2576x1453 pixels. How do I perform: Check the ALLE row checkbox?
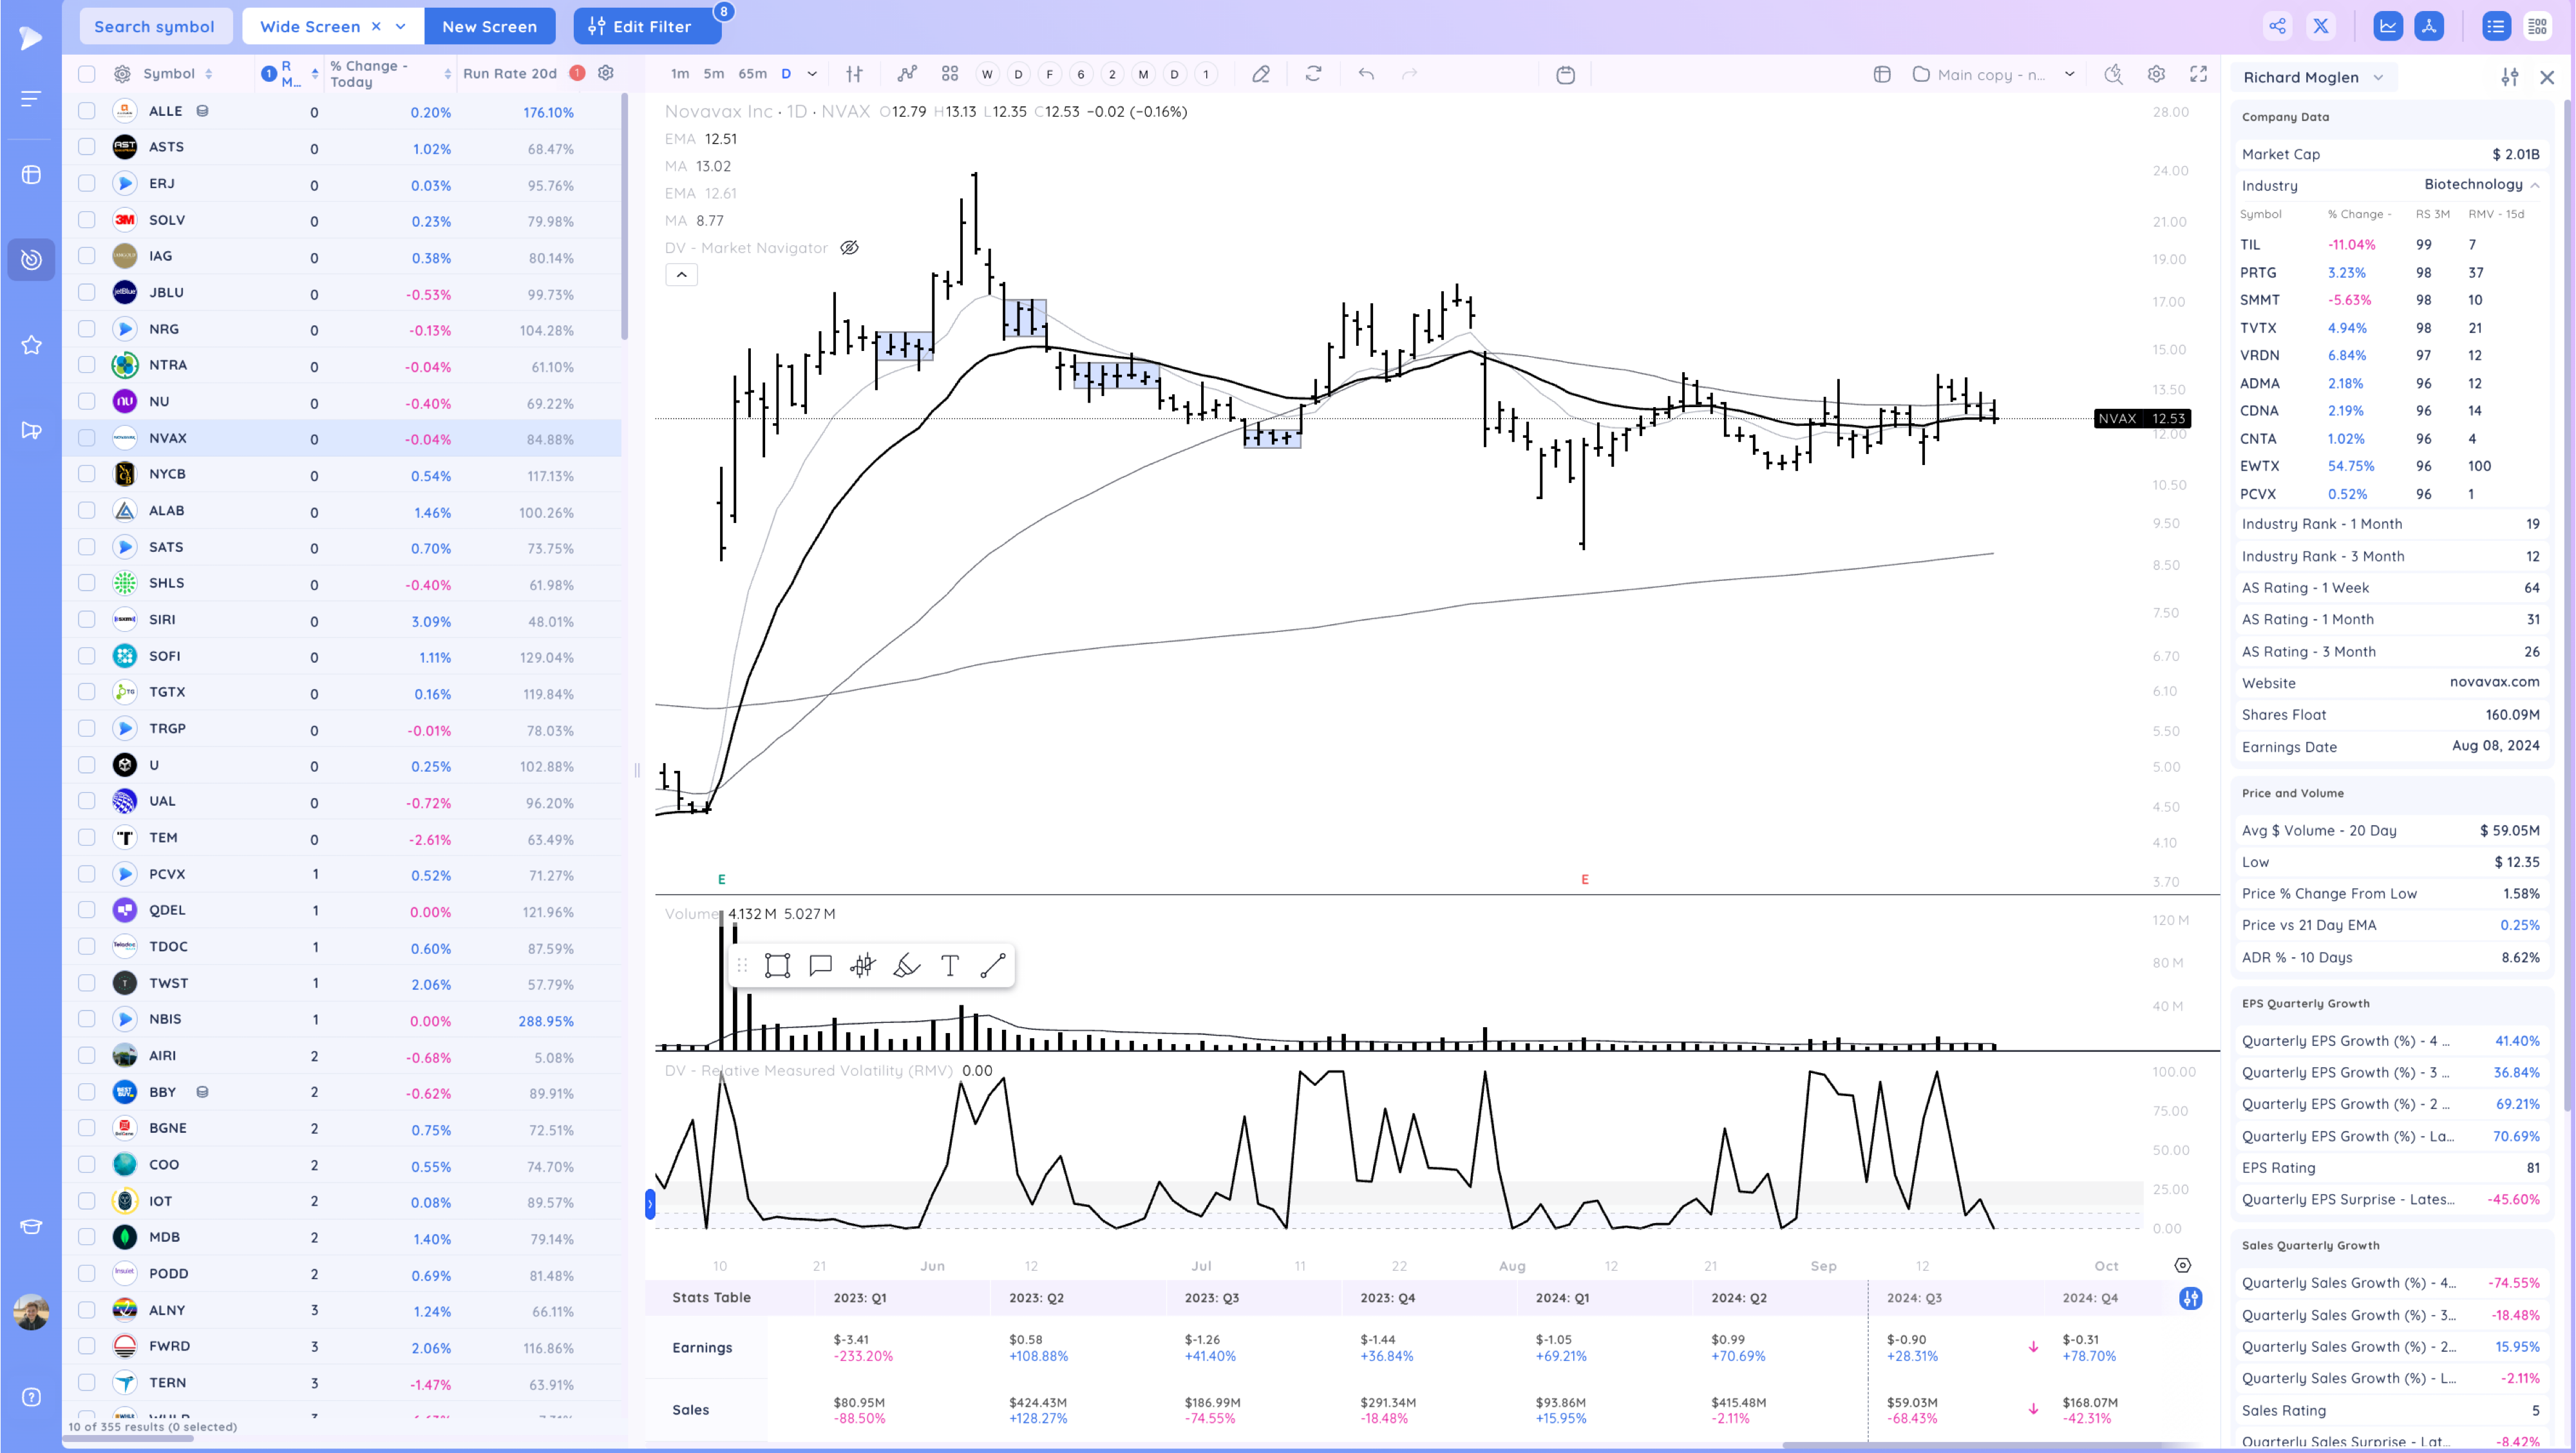point(87,111)
